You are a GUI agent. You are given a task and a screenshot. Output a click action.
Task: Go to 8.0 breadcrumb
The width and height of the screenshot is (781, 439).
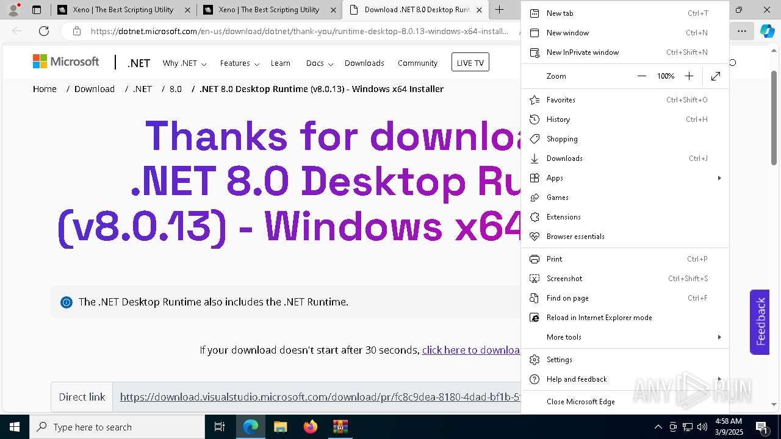(176, 89)
